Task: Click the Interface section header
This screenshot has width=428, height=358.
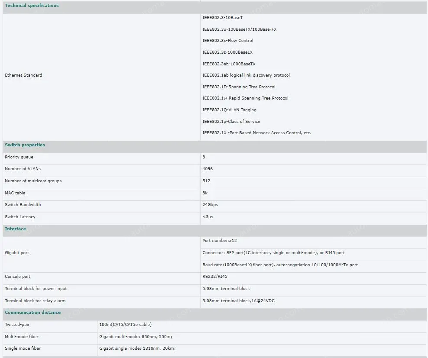Action: 15,229
